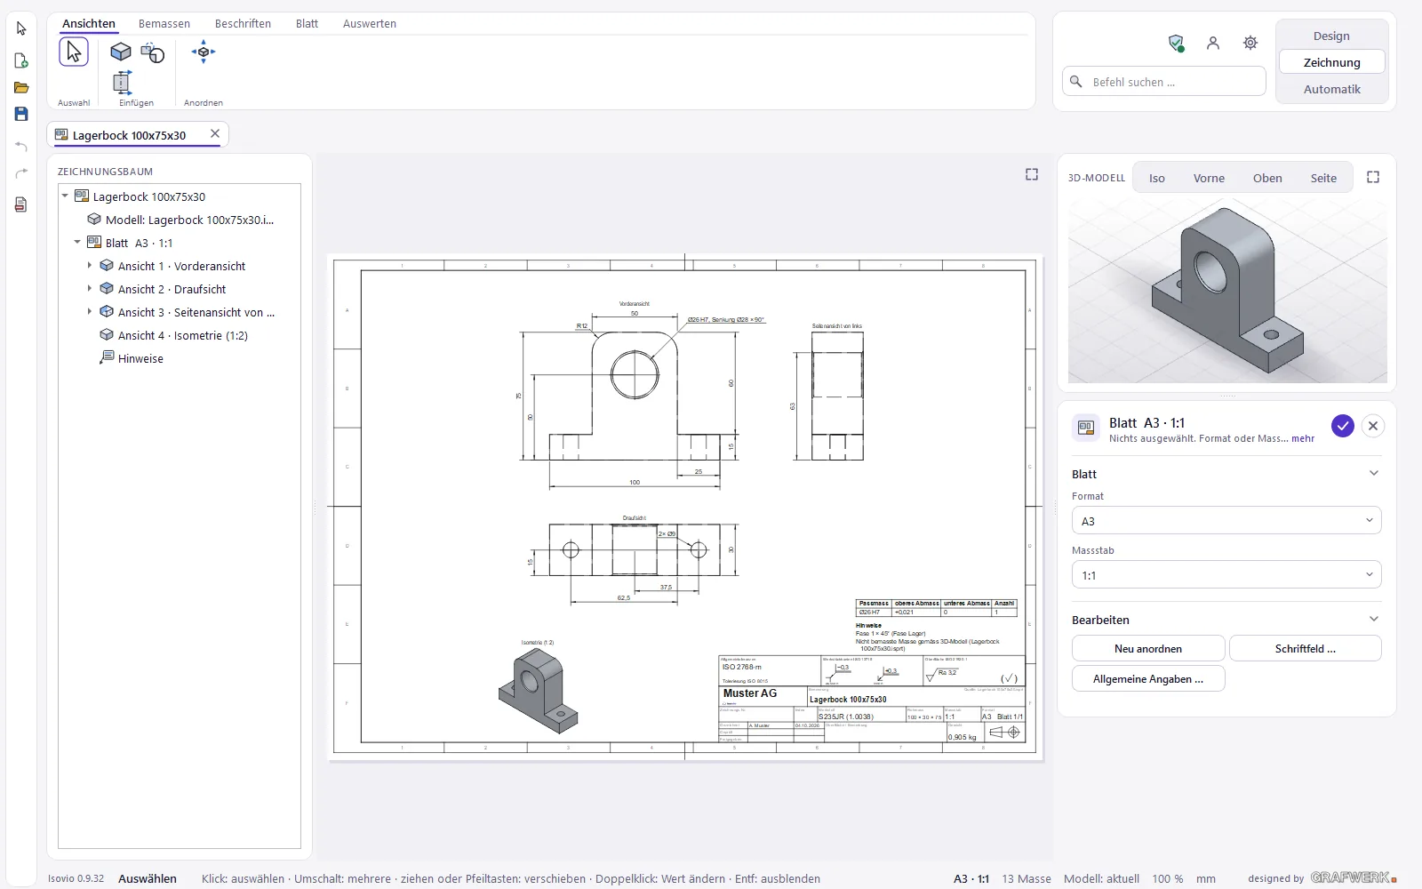Expand the 3D model panel to fullscreen
This screenshot has height=889, width=1422.
1373,177
